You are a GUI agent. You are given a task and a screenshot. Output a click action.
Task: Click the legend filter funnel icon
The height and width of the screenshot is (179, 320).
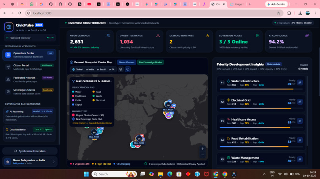click(x=73, y=81)
